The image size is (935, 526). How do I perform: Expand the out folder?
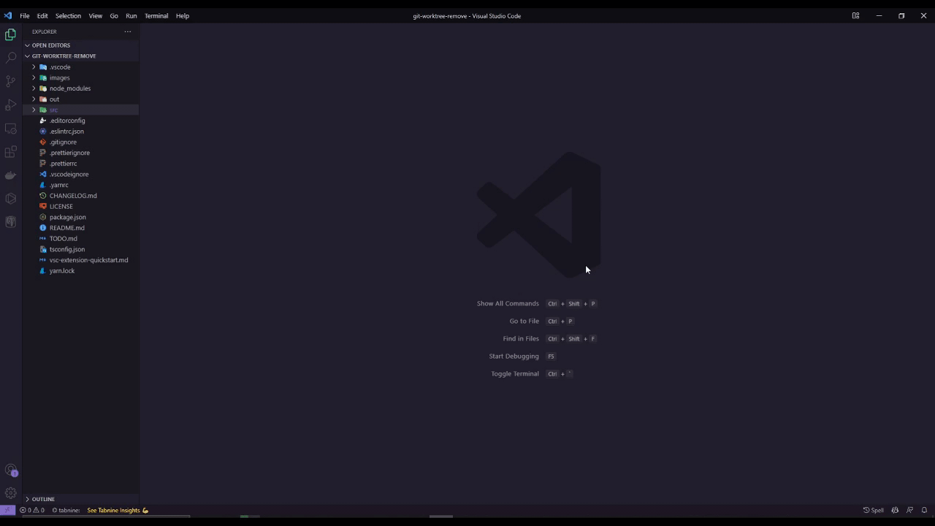pyautogui.click(x=80, y=99)
